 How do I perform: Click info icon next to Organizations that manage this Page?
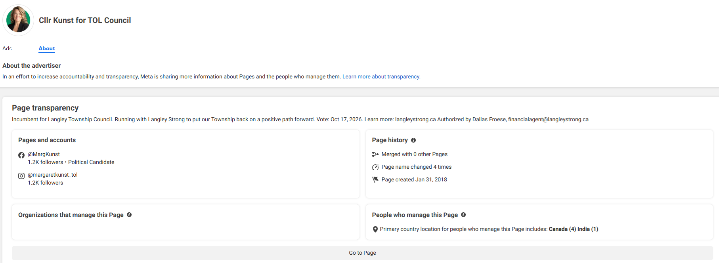[129, 215]
